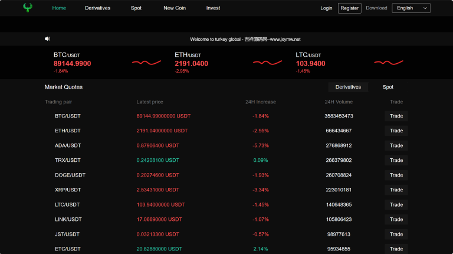
Task: Expand the English language dropdown
Action: click(x=411, y=8)
